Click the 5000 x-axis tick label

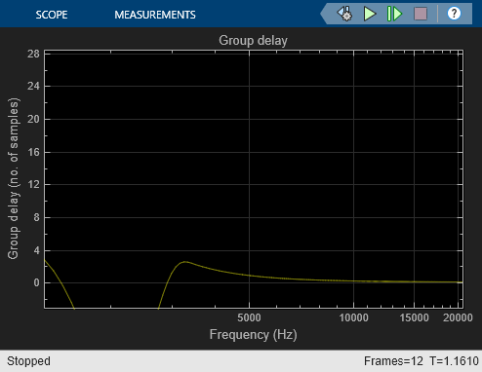point(249,317)
